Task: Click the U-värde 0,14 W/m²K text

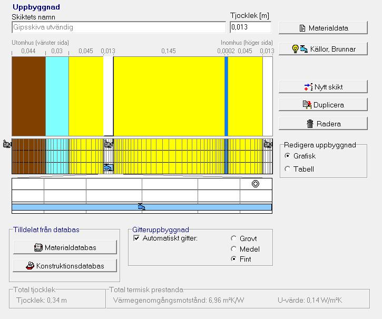Action: point(310,300)
